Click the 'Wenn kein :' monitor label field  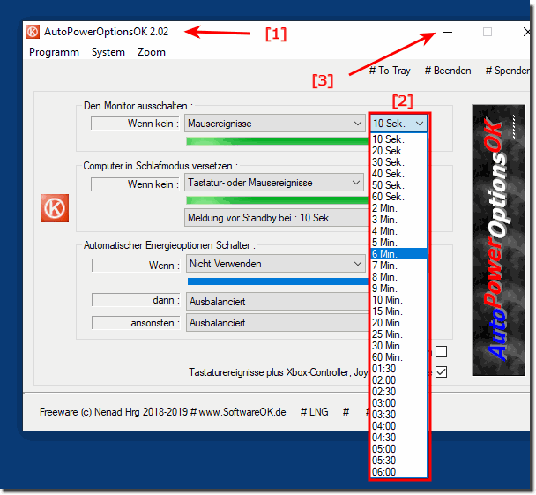coord(136,124)
